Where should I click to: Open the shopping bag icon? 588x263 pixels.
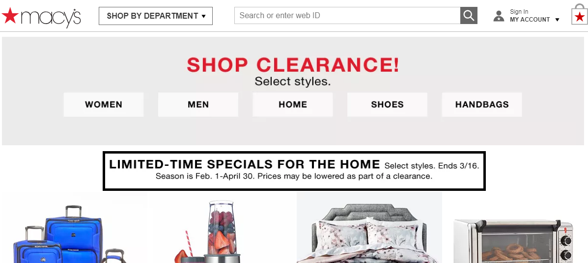pos(579,15)
